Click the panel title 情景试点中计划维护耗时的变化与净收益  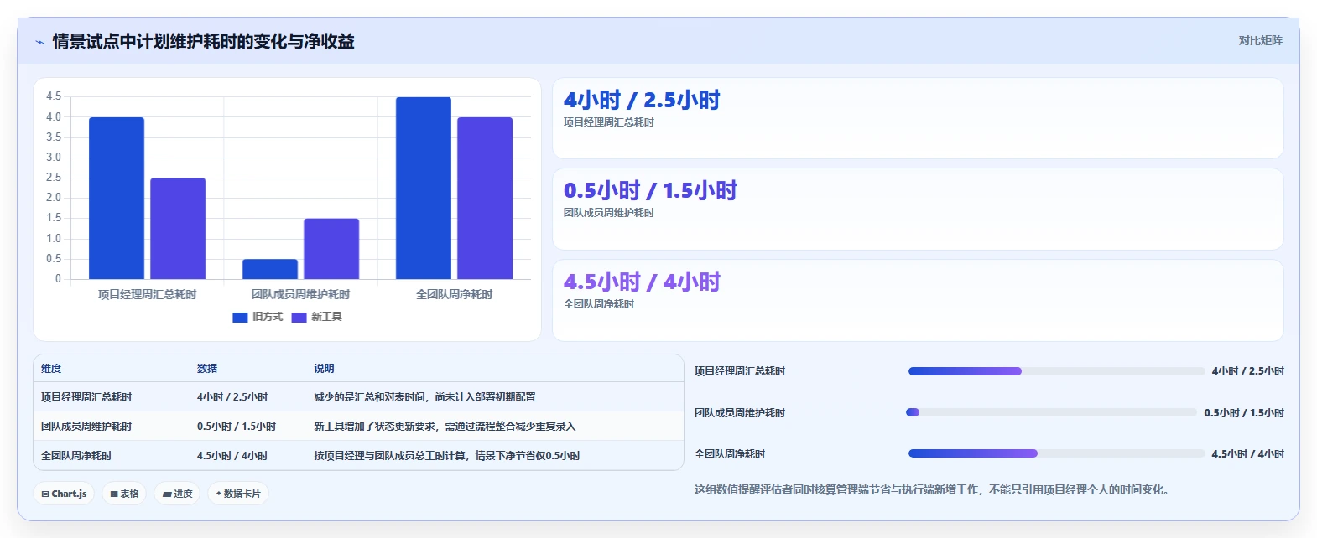(x=204, y=42)
